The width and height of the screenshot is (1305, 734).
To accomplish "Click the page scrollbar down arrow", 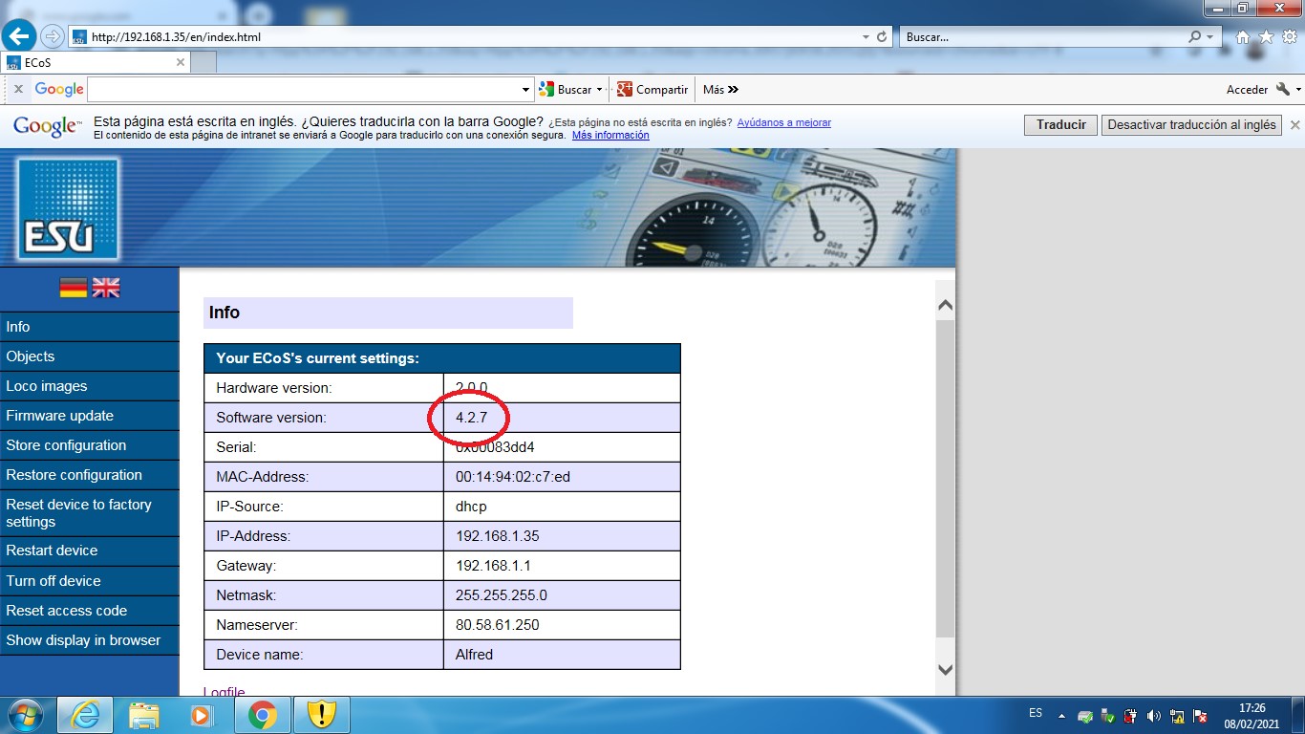I will [x=945, y=669].
